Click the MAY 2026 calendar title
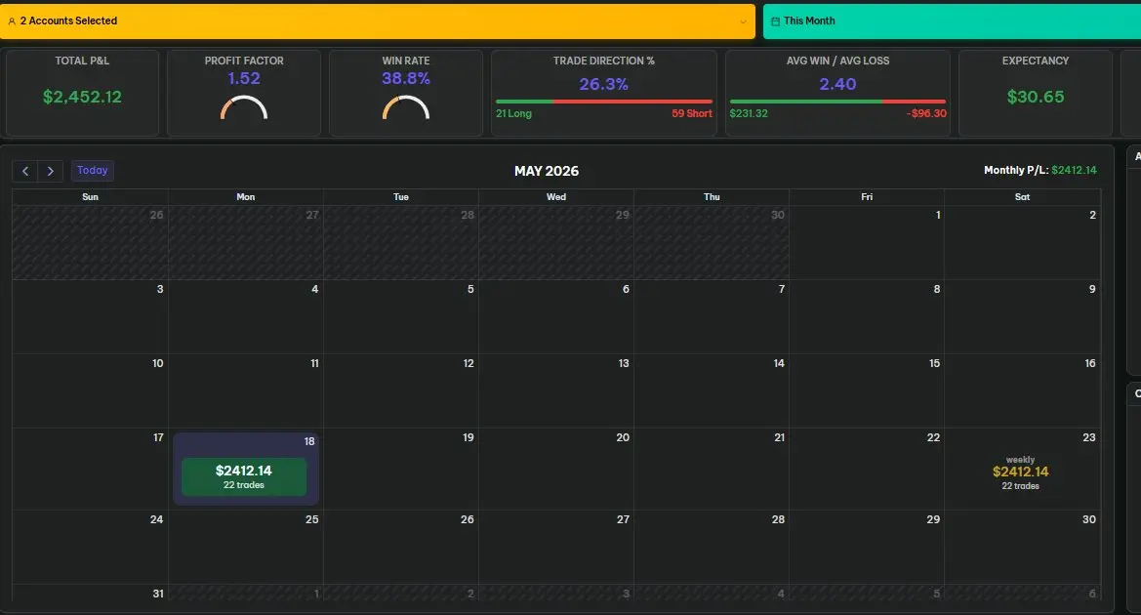The height and width of the screenshot is (615, 1141). pyautogui.click(x=547, y=171)
